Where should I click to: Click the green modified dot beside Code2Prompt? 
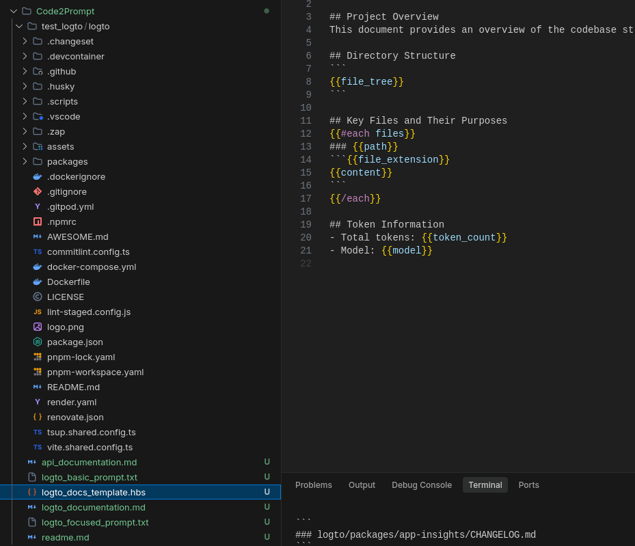click(x=267, y=11)
